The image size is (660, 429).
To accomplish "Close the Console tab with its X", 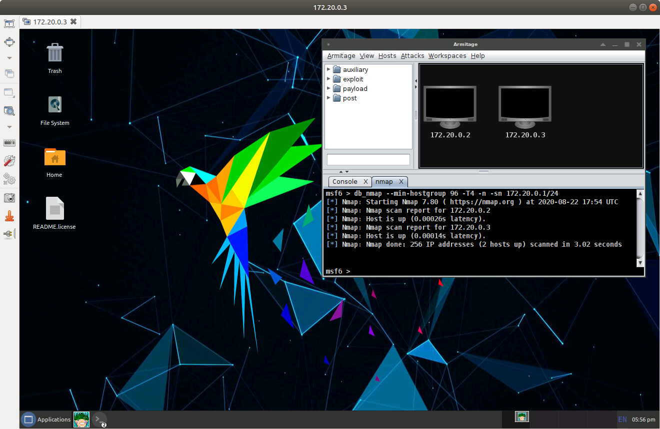I will click(366, 182).
